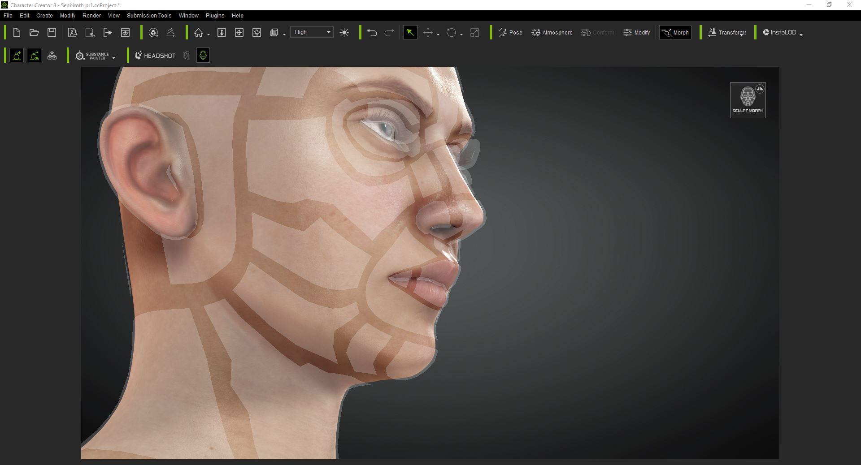Open the Sculpt Morph panel thumbnail

(x=748, y=100)
